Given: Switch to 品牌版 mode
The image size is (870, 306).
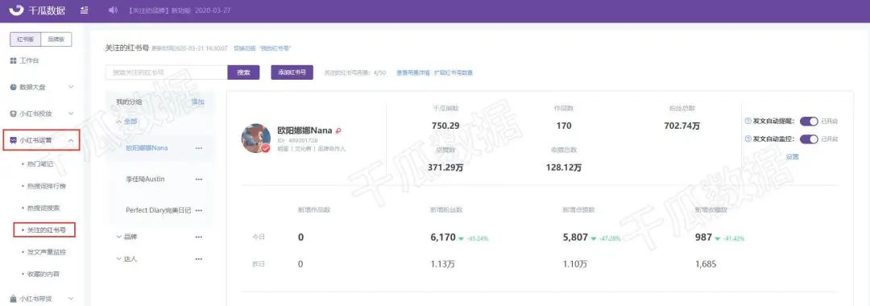Looking at the screenshot, I should (x=56, y=39).
